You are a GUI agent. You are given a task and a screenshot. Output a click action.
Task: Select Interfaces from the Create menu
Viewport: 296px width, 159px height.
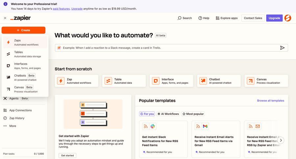click(25, 66)
